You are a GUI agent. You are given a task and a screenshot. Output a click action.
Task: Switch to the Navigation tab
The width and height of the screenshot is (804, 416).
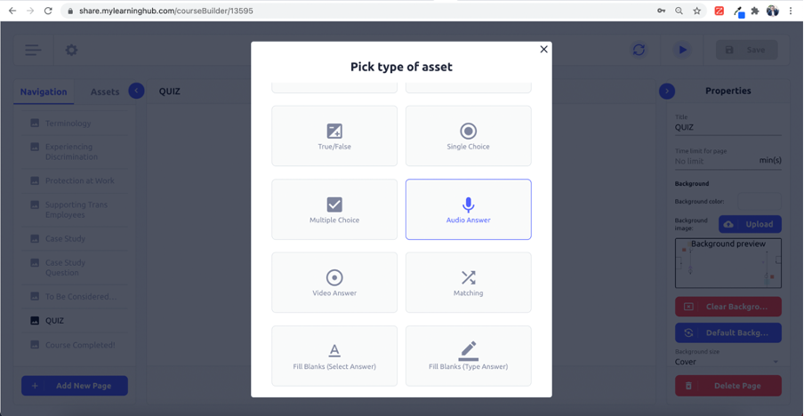pos(44,92)
